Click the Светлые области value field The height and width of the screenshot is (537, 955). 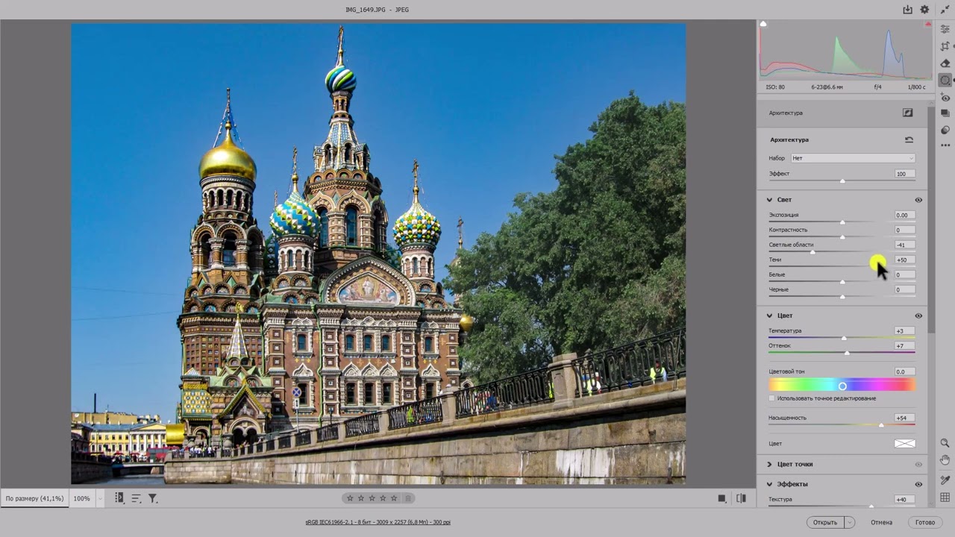[904, 245]
